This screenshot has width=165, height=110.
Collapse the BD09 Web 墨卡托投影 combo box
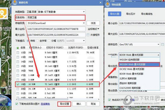click(139, 55)
